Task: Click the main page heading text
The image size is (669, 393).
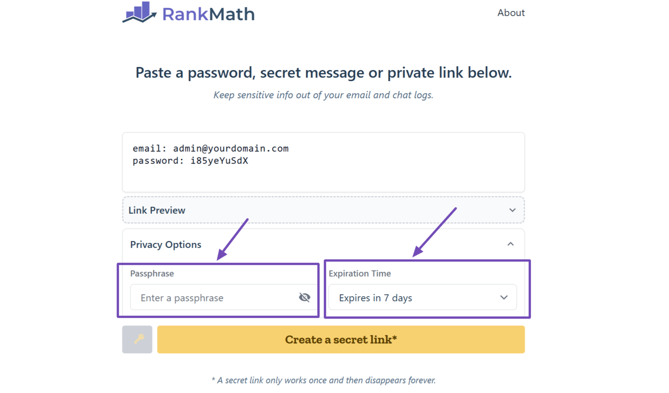Action: [324, 73]
